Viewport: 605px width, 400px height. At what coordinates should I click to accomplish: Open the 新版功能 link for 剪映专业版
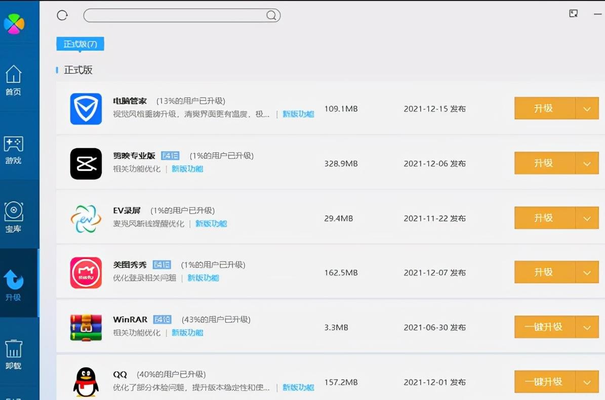188,169
